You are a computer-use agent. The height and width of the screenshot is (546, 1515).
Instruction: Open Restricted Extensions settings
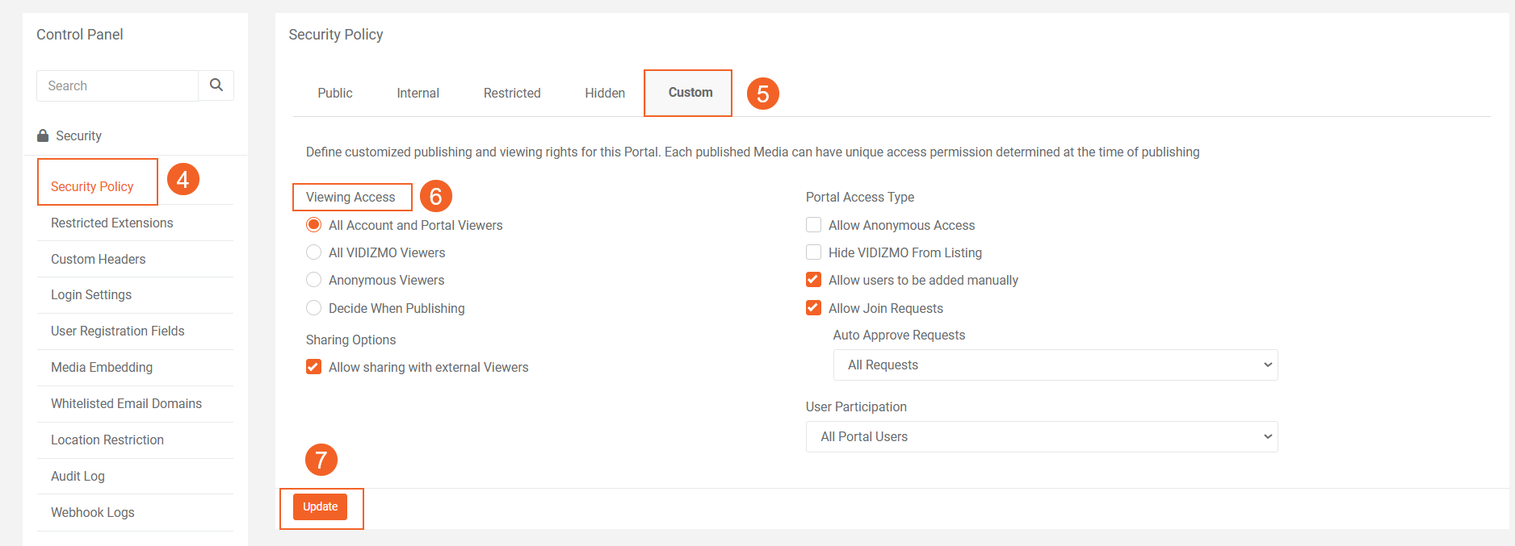coord(112,223)
